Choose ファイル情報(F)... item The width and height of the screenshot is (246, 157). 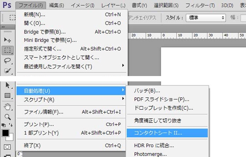tap(71, 112)
